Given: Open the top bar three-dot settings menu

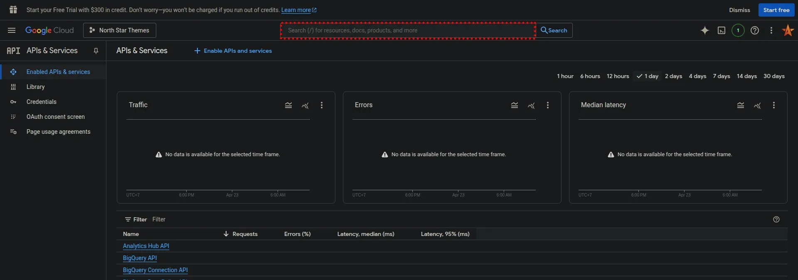Looking at the screenshot, I should [x=771, y=30].
